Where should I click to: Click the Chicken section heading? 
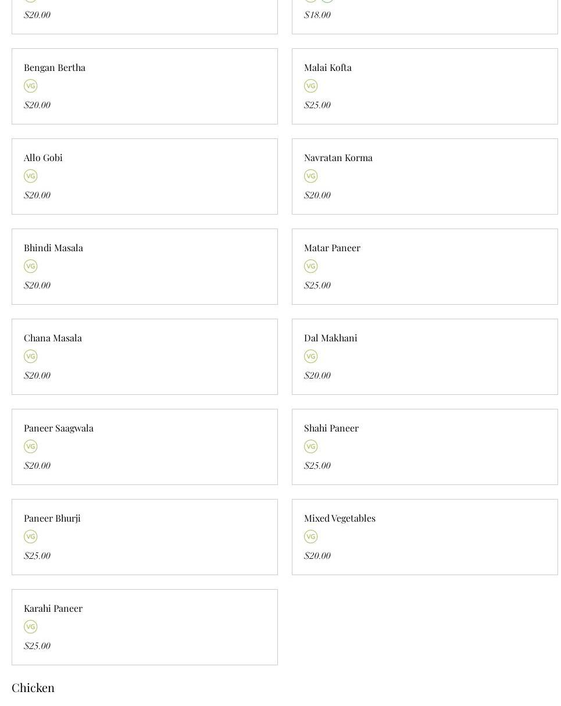tap(33, 687)
